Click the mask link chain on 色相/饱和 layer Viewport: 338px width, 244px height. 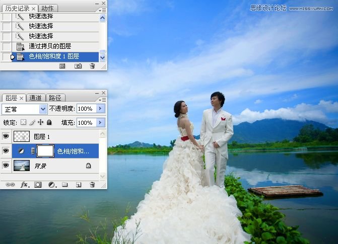(33, 151)
